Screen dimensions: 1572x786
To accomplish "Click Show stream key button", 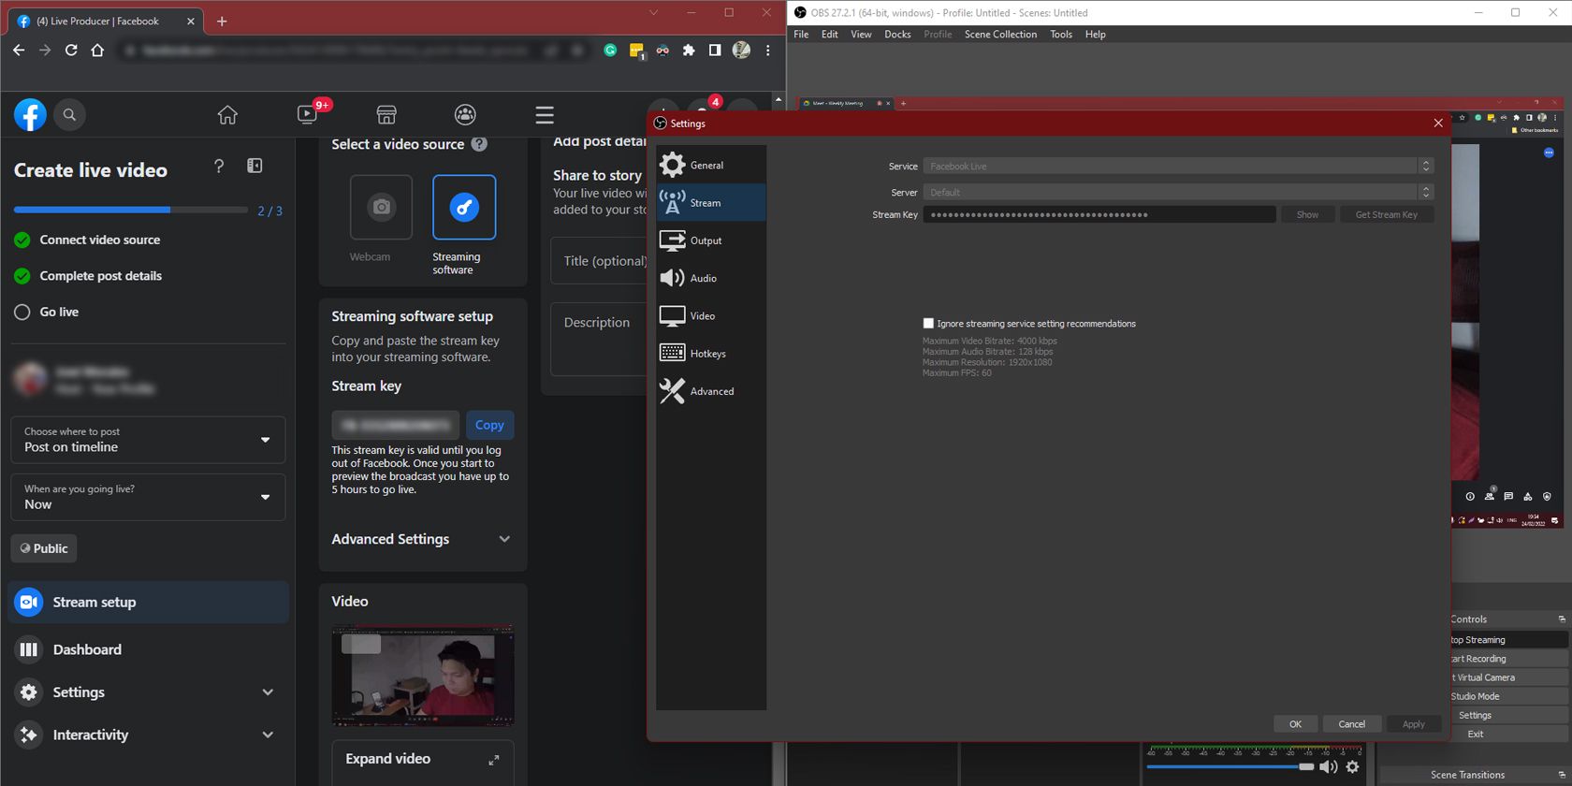I will (x=1307, y=215).
